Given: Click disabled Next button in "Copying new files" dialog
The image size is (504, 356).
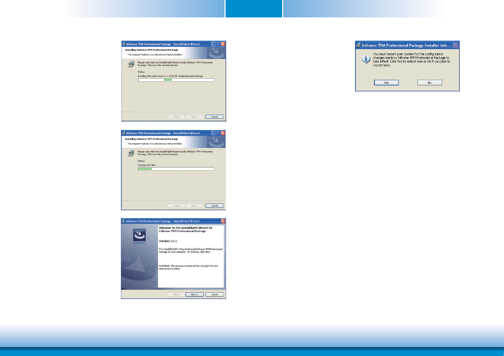Looking at the screenshot, I should [x=194, y=205].
